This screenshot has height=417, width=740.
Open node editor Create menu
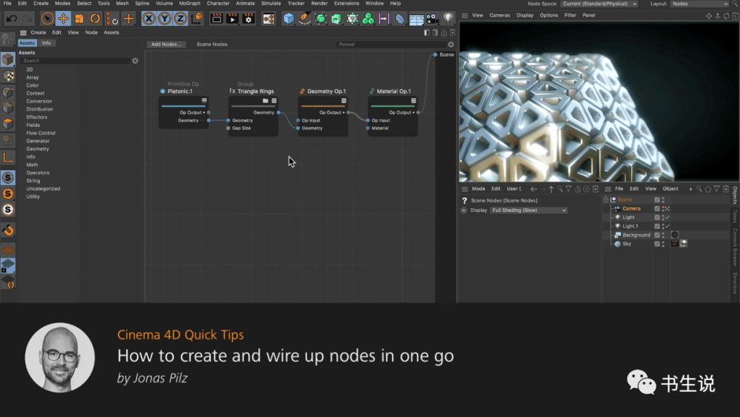coord(38,33)
